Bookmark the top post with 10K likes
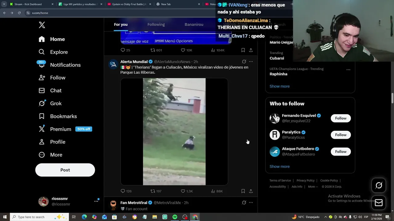Viewport: 394px width, 221px height. click(x=243, y=50)
